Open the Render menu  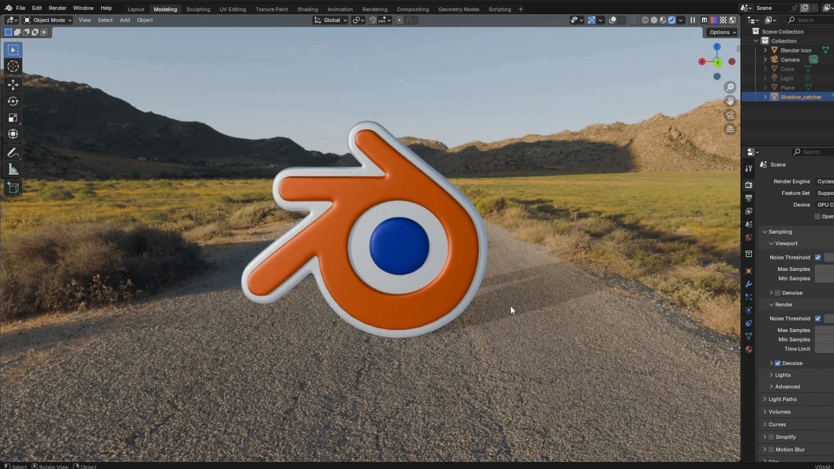tap(57, 8)
